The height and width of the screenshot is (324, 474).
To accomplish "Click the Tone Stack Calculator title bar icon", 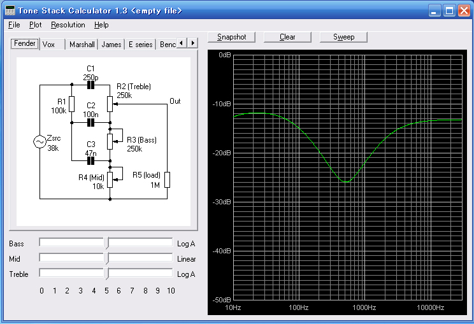I will pos(10,11).
